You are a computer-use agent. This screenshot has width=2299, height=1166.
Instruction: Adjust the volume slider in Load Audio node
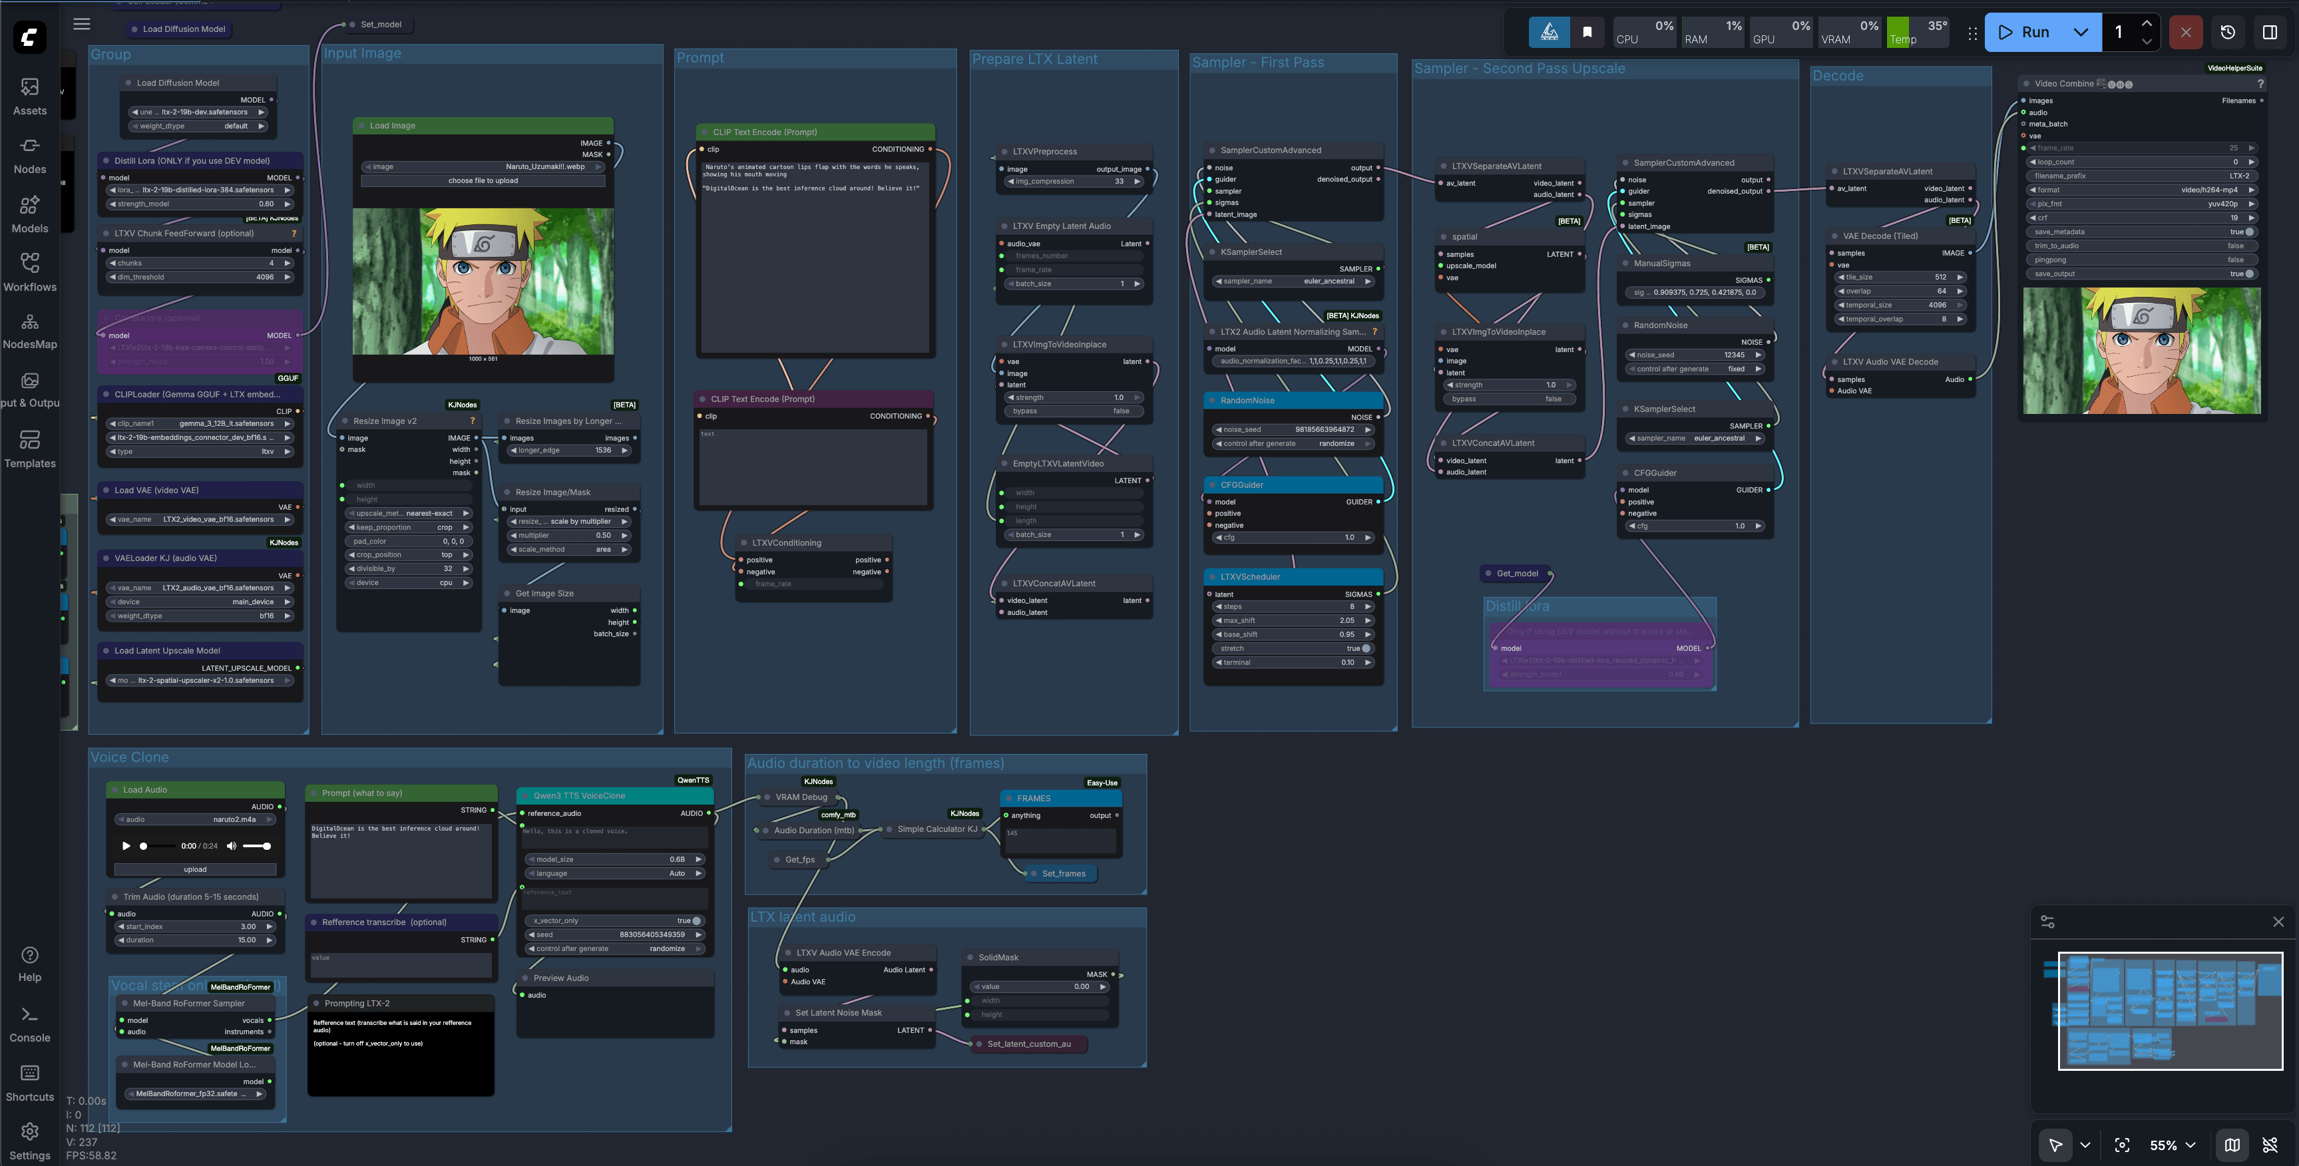point(256,846)
